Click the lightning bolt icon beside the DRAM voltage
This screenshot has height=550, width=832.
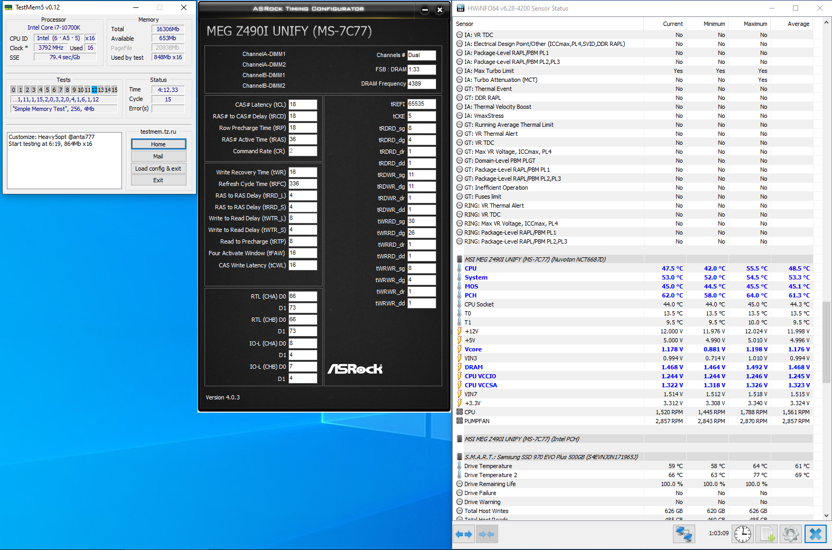click(x=460, y=367)
